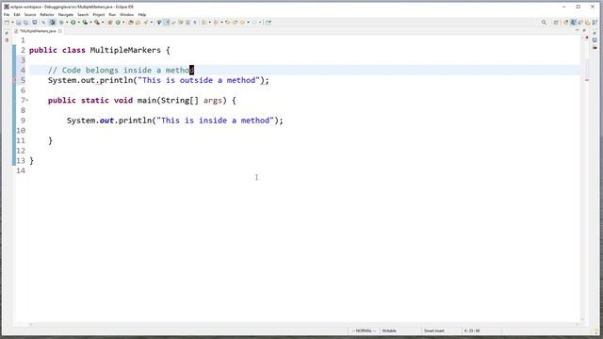
Task: Click the error marker on line 5
Action: point(14,80)
